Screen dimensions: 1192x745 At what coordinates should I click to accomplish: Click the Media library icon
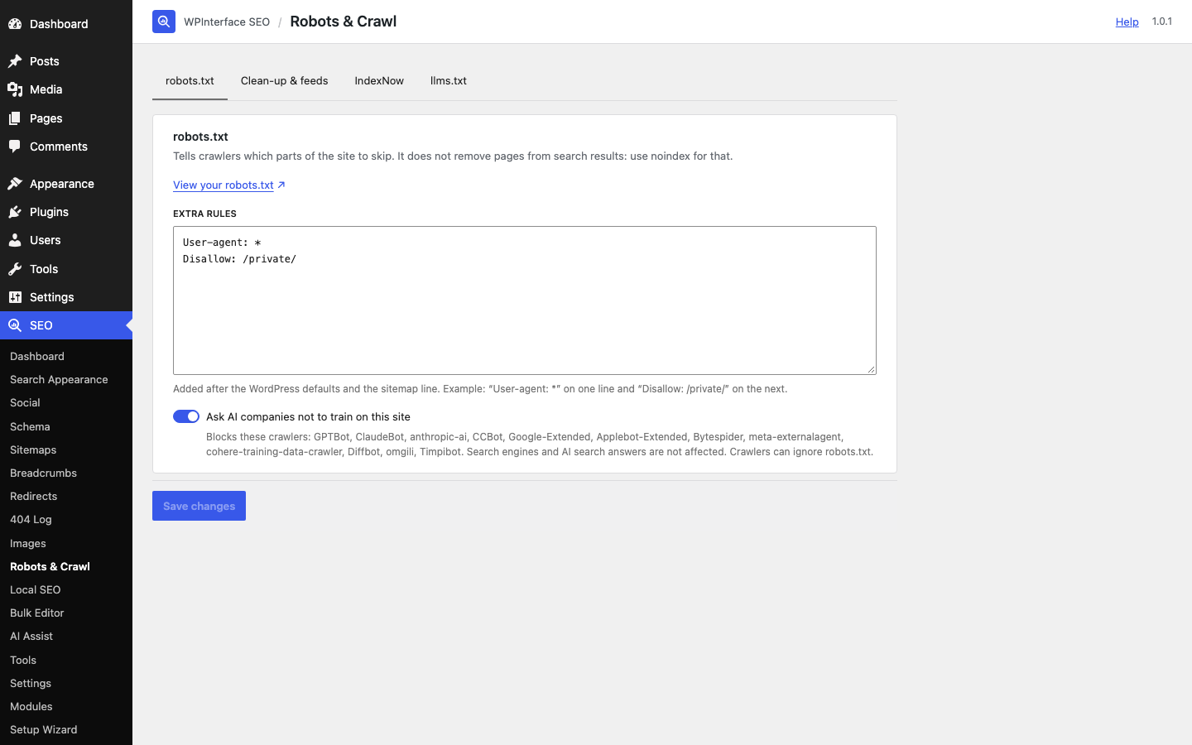tap(15, 89)
